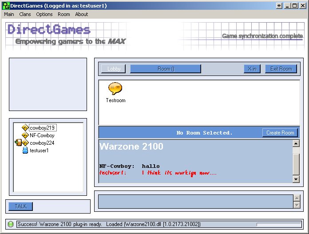Click the Warzone 2100 heading in chat
309x234 pixels.
(x=131, y=147)
